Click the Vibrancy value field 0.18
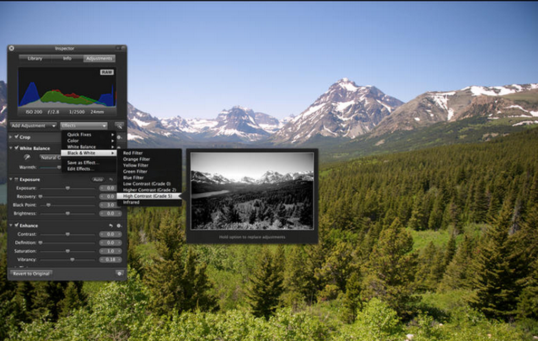The width and height of the screenshot is (538, 341). coord(110,259)
